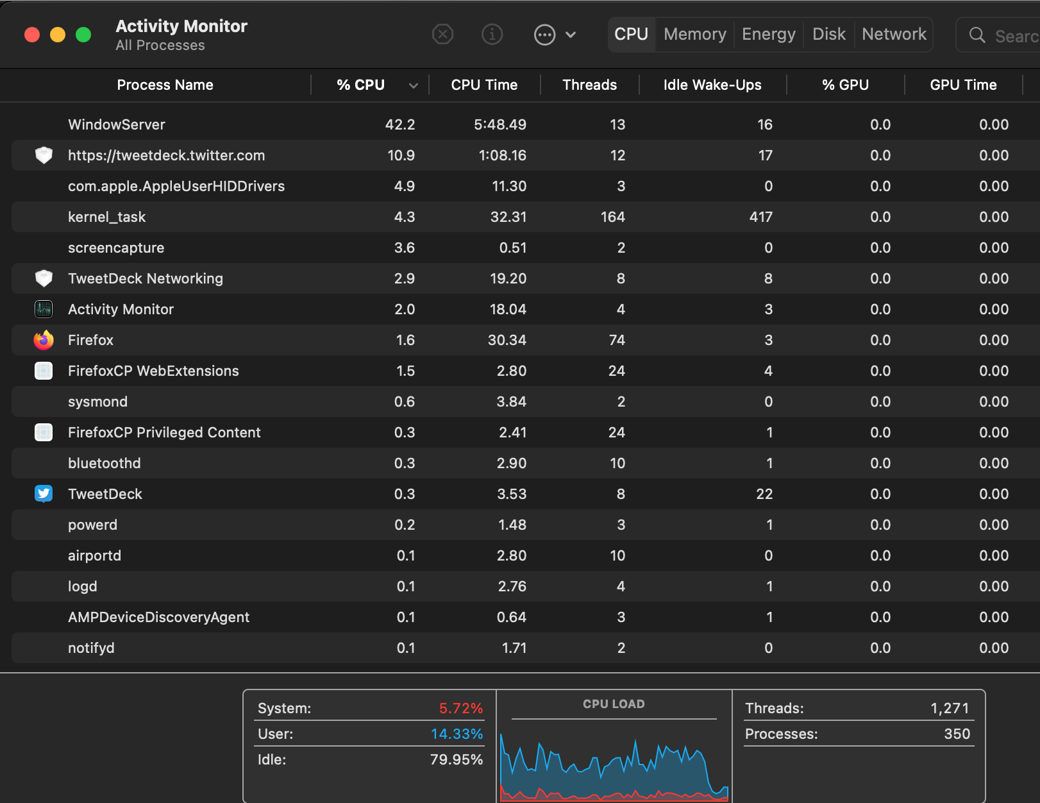
Task: Open the Energy tab
Action: point(768,34)
